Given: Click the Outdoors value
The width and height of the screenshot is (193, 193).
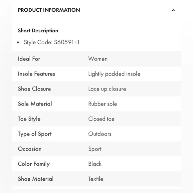Looking at the screenshot, I should pos(100,134).
